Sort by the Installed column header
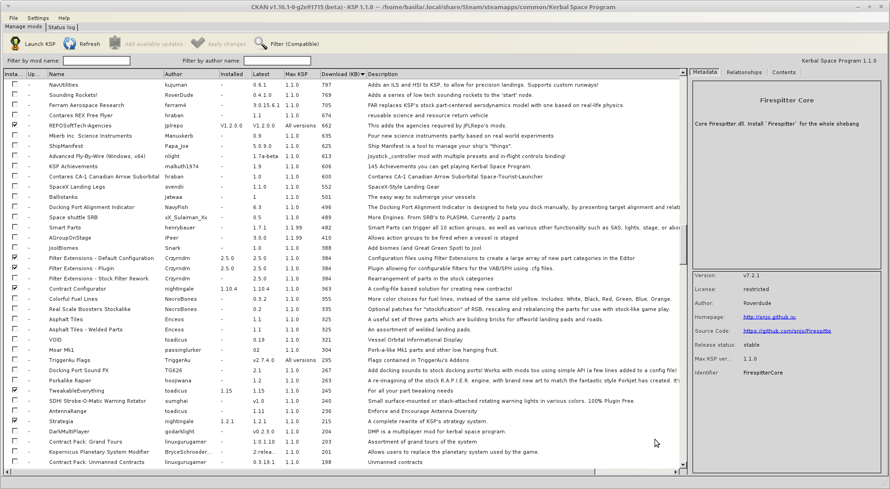The image size is (890, 489). point(235,74)
